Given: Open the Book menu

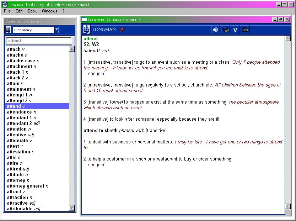Looking at the screenshot, I should coord(32,11).
